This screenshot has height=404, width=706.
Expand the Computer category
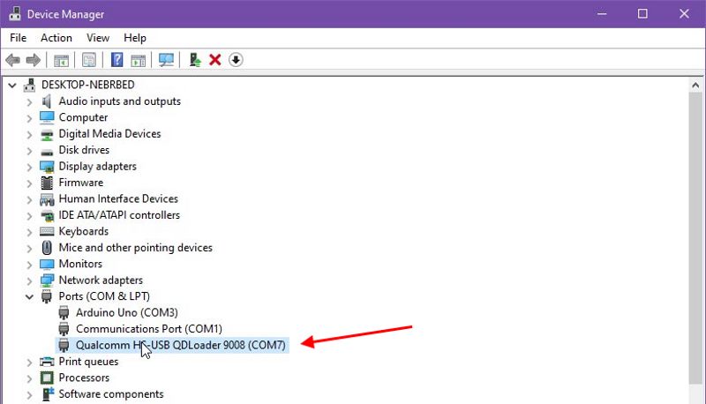[29, 118]
